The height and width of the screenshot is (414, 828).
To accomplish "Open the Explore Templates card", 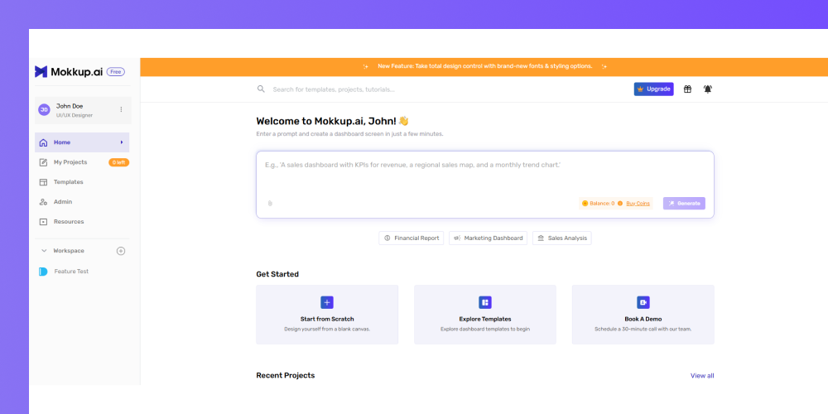I will (484, 315).
